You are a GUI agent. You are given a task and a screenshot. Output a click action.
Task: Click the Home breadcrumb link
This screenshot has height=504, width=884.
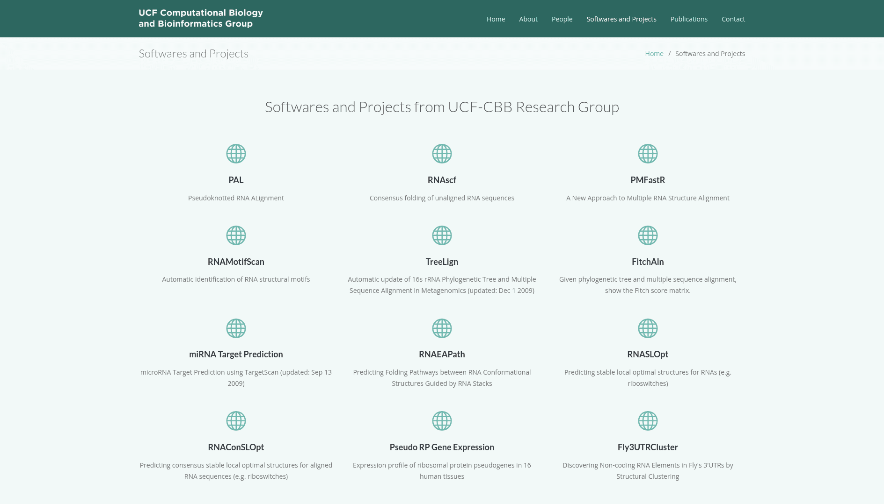click(654, 54)
